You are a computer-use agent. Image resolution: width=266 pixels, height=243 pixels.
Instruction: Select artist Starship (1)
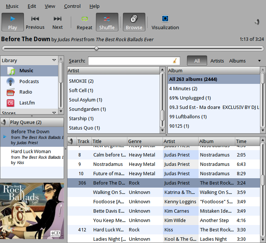click(113, 119)
